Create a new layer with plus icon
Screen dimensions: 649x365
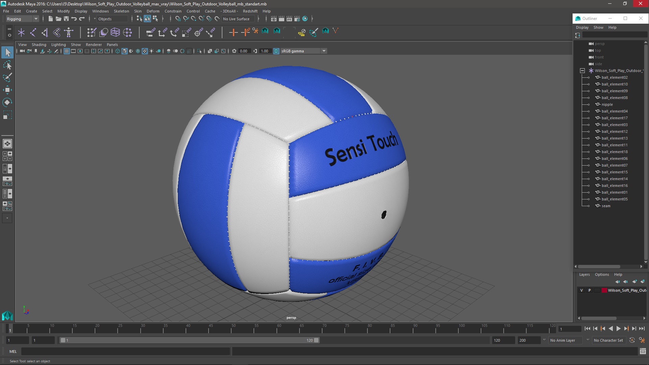click(634, 282)
